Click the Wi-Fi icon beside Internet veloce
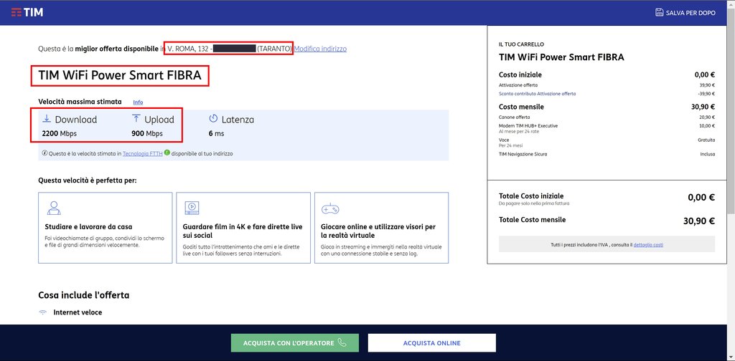Image resolution: width=735 pixels, height=361 pixels. (x=43, y=312)
